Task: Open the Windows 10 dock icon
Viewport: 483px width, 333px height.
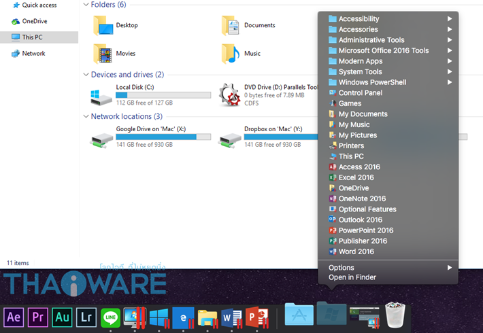Action: point(159,317)
